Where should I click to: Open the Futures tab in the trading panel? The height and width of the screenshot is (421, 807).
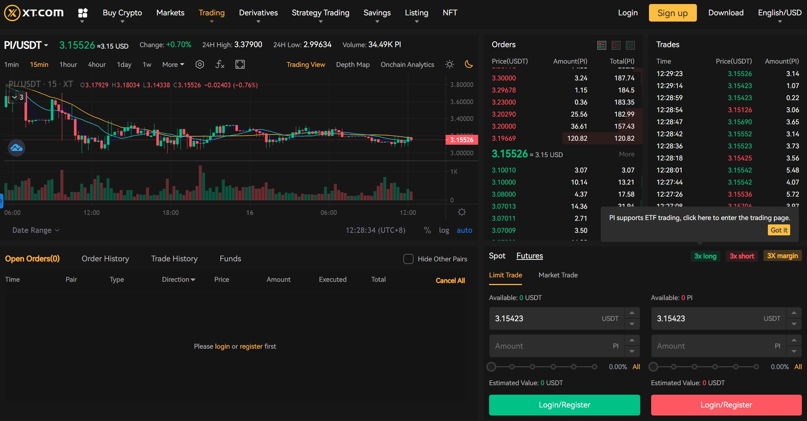[x=529, y=256]
